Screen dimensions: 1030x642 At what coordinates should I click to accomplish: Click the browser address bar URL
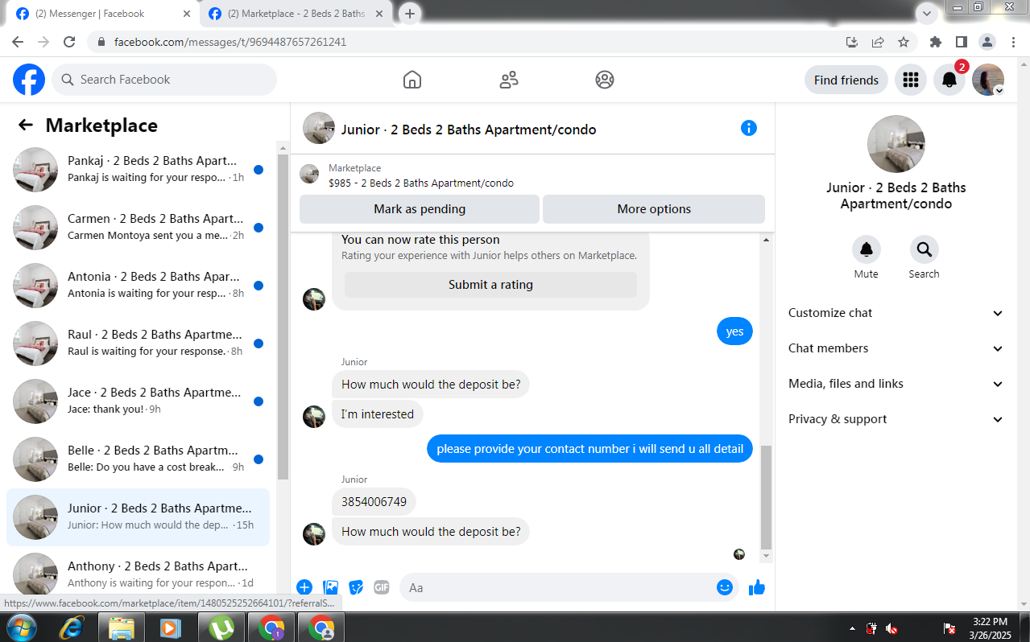(230, 42)
